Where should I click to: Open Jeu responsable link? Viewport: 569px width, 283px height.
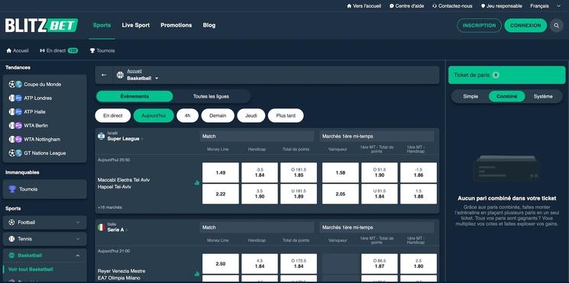pos(502,6)
